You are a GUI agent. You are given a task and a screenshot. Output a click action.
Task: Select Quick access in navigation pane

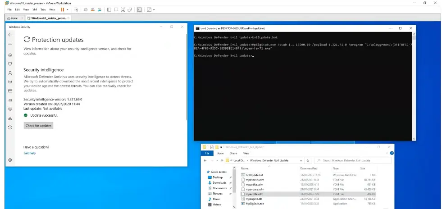[x=219, y=172]
